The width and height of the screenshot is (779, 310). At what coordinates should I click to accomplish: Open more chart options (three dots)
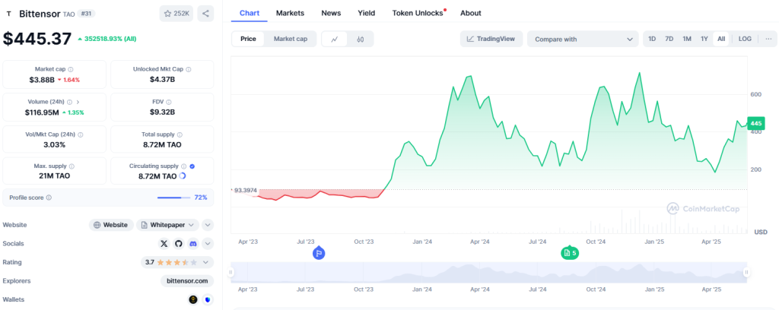768,39
